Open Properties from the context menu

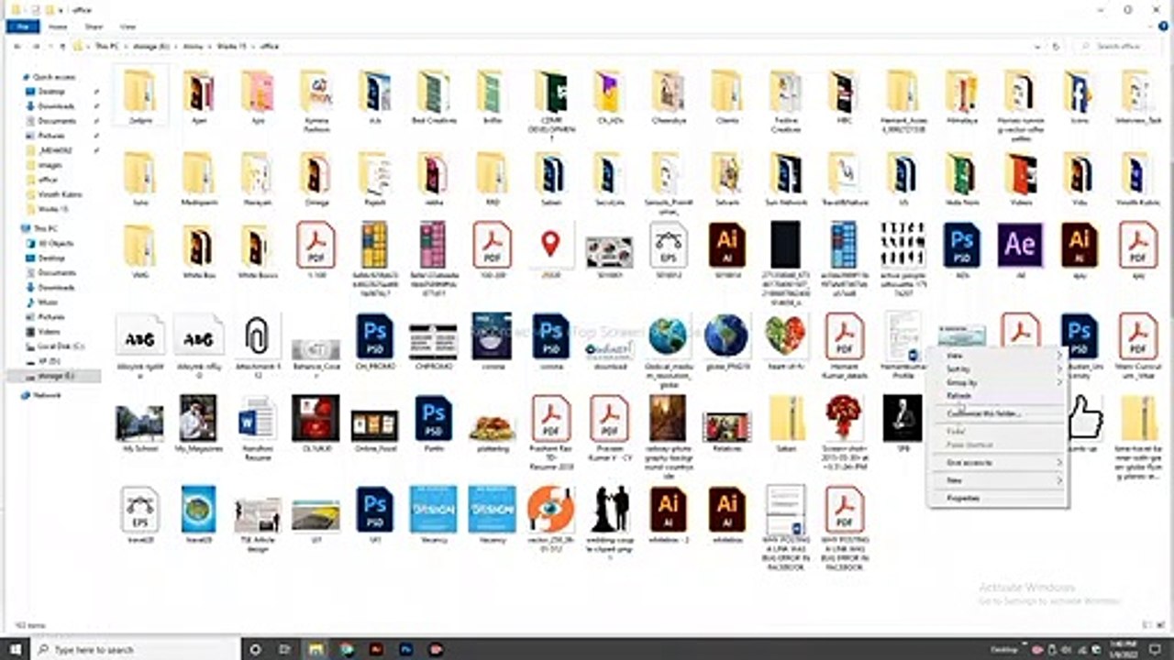click(x=997, y=498)
